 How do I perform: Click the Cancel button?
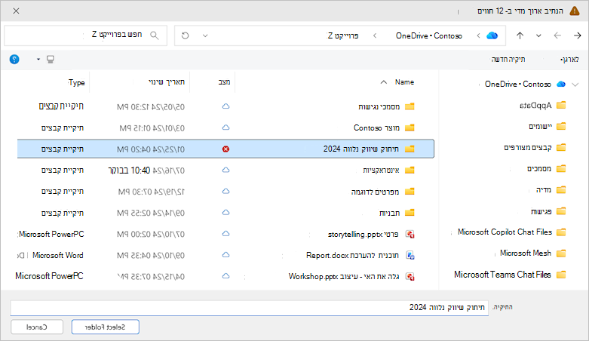(x=37, y=327)
